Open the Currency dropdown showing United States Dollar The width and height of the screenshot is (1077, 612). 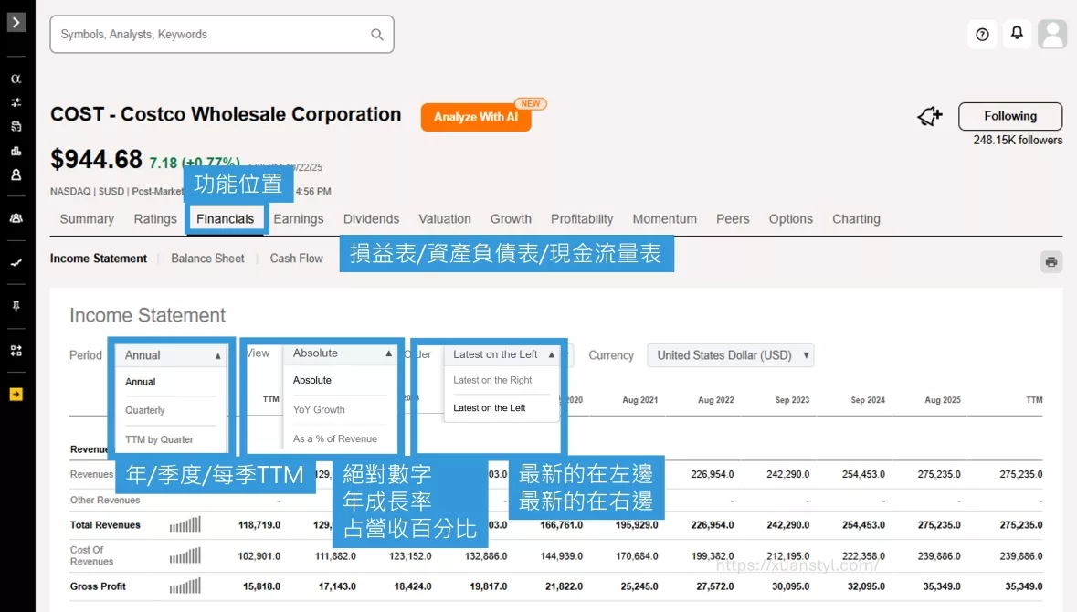coord(730,355)
